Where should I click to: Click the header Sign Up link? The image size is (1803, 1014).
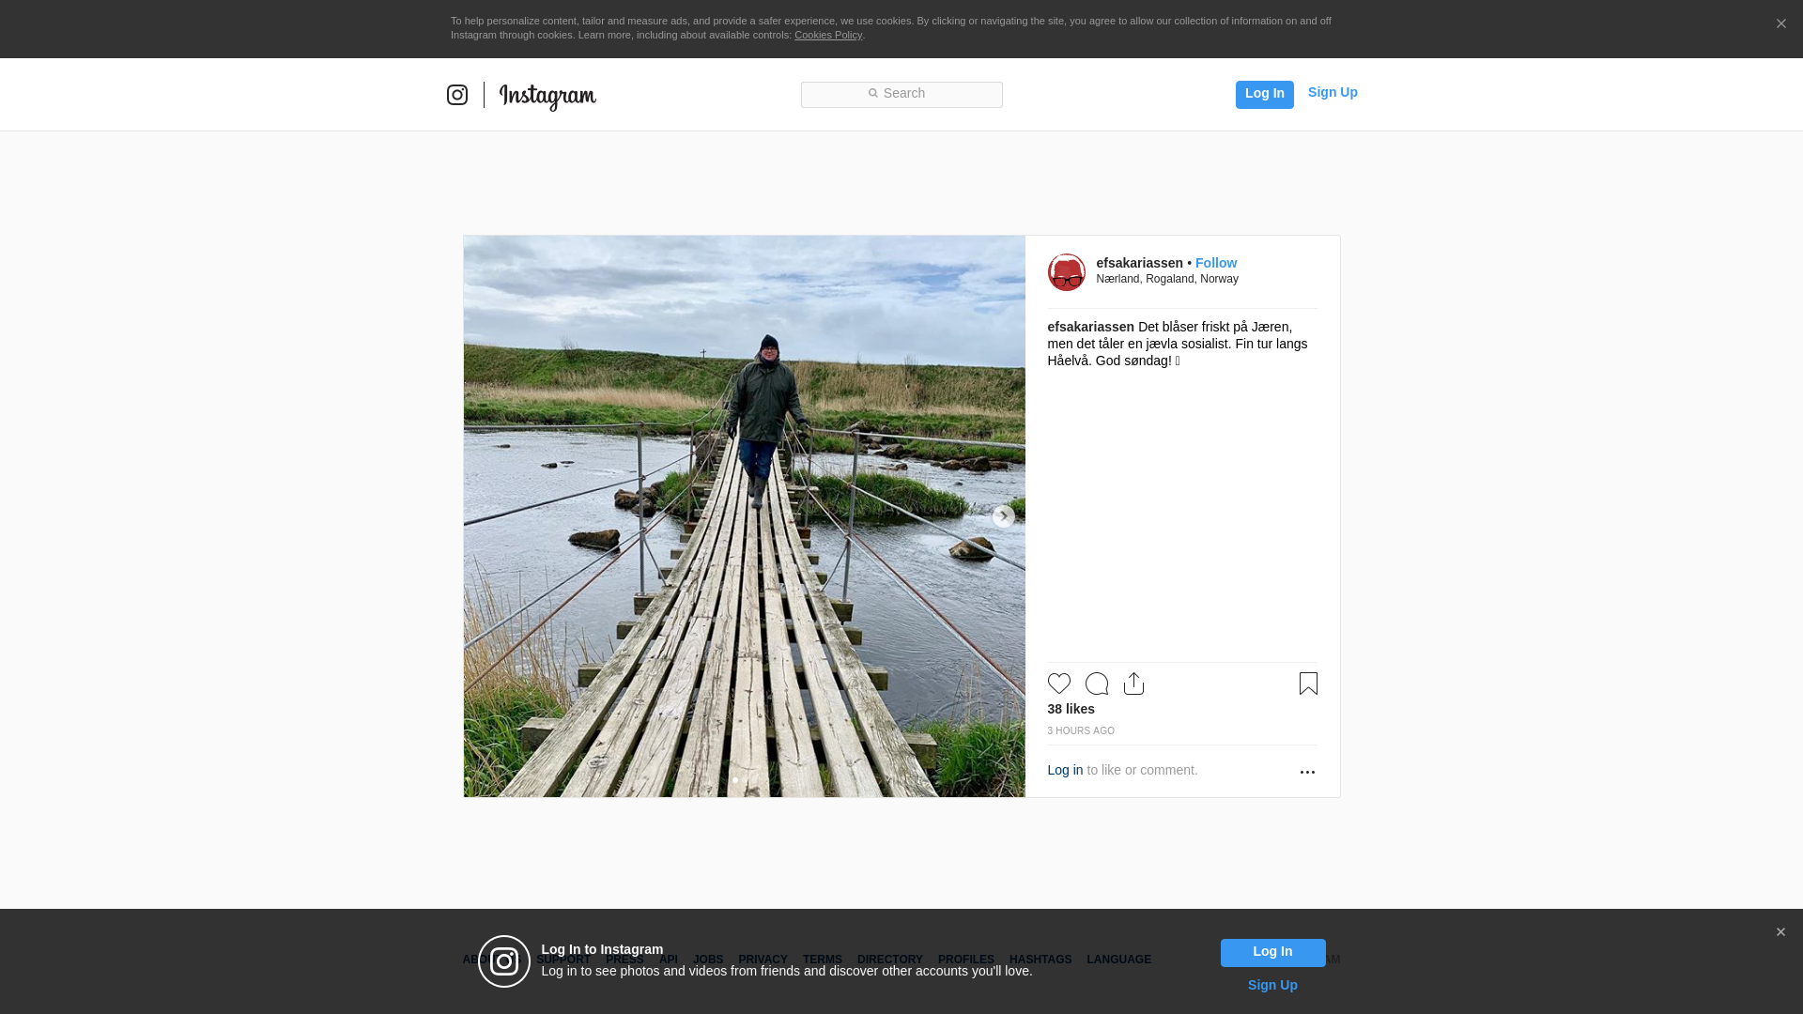(x=1333, y=92)
